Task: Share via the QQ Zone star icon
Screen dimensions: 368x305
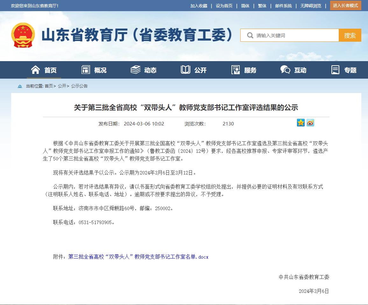Action: point(301,123)
